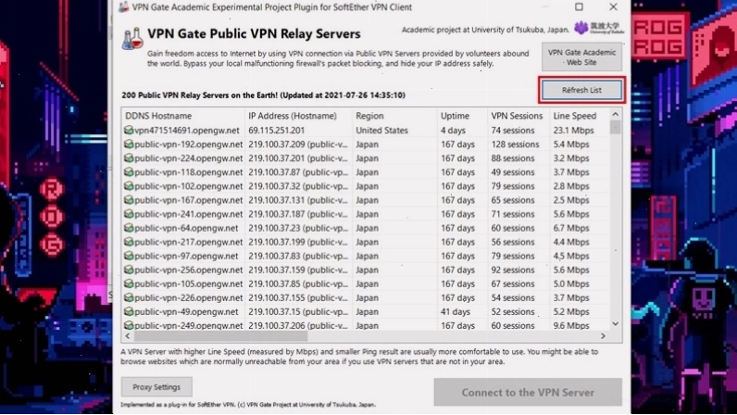The height and width of the screenshot is (415, 737).
Task: Select IP address 69.115.251.201
Action: pos(276,130)
